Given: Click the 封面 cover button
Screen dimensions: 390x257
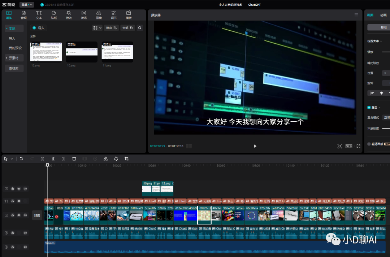Looking at the screenshot, I should 37,215.
